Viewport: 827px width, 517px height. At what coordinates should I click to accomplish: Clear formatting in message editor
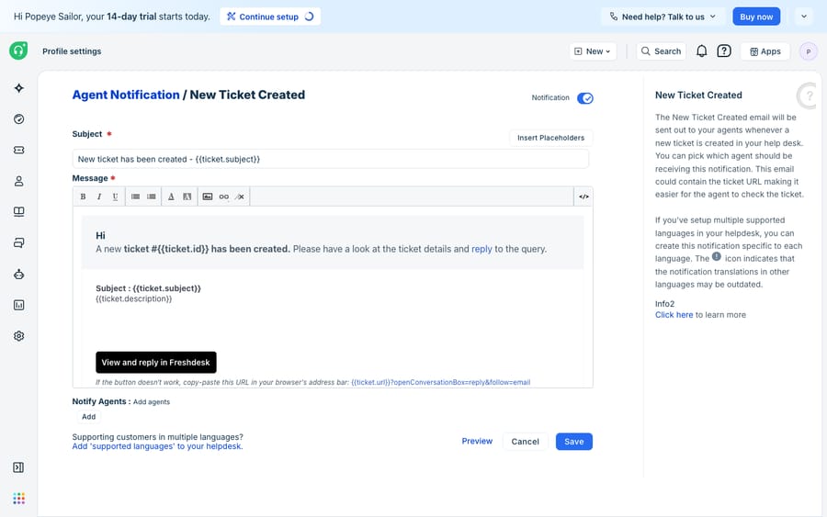click(x=240, y=197)
